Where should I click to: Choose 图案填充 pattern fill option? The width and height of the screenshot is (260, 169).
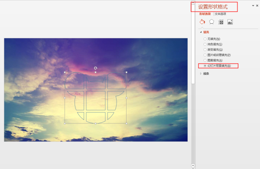(213, 60)
